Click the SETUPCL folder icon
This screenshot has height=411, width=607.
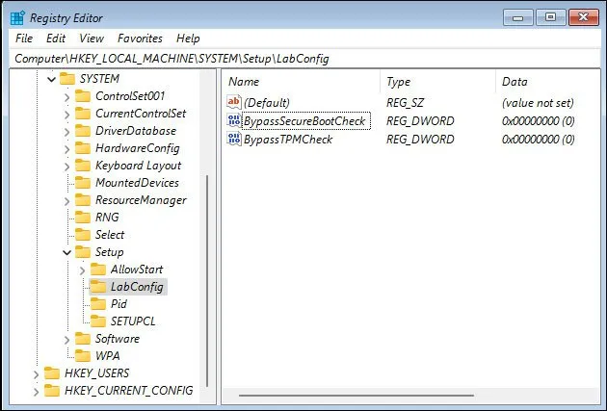click(97, 321)
